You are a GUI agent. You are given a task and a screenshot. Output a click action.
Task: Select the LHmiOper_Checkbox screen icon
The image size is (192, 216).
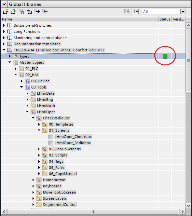[51, 137]
